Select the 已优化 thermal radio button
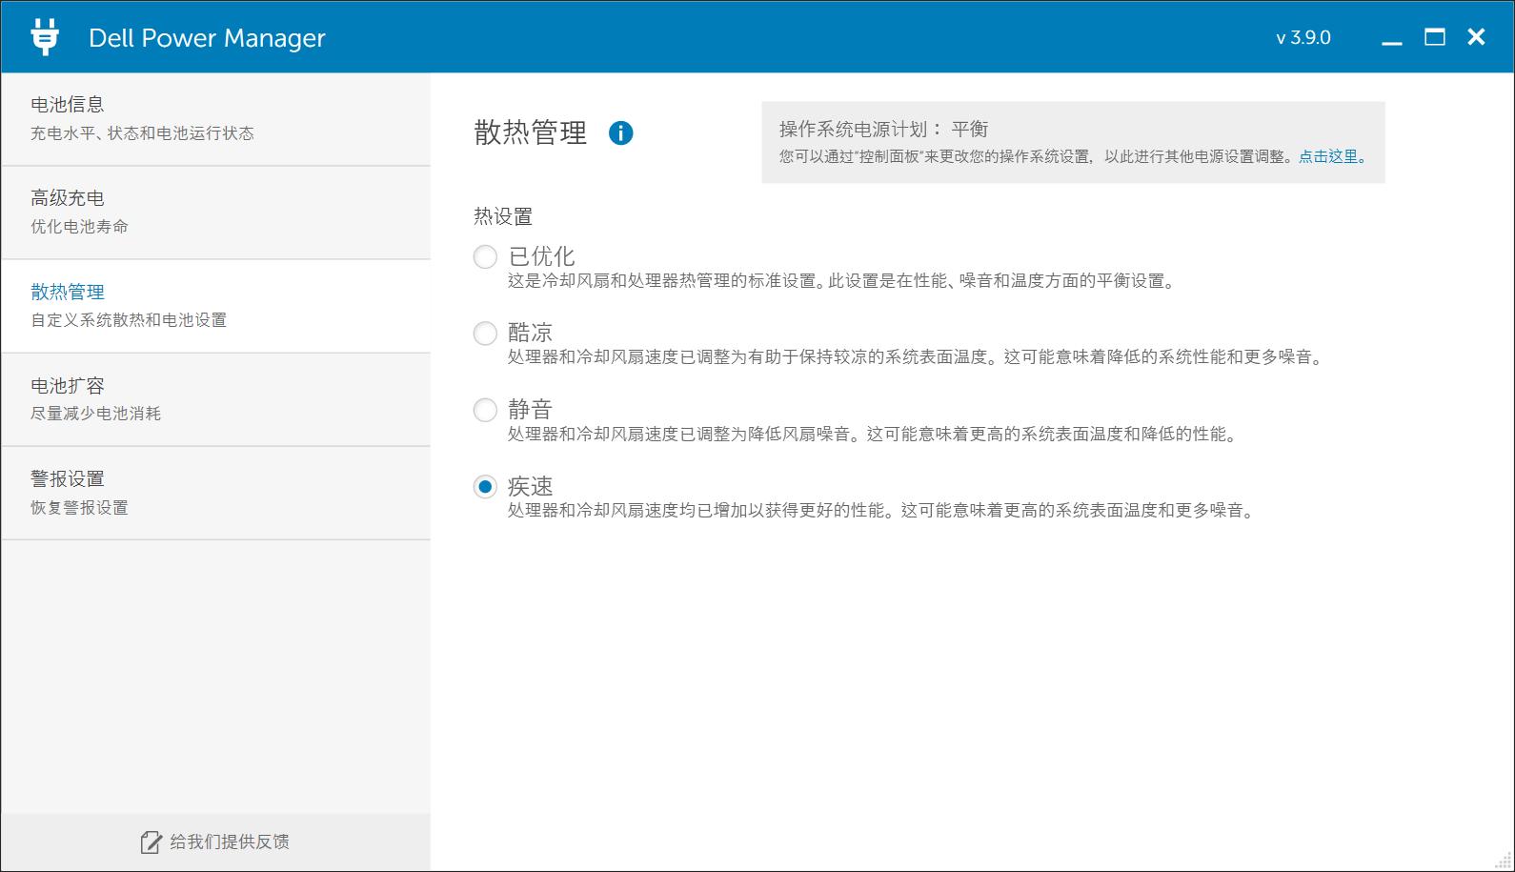 click(485, 256)
